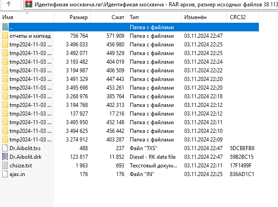Click the folder icon of the 3 494 625 row
The width and height of the screenshot is (278, 207).
coord(5,131)
